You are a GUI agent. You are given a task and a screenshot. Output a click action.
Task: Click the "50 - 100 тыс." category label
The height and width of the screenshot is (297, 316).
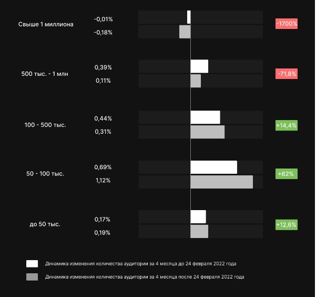[45, 174]
